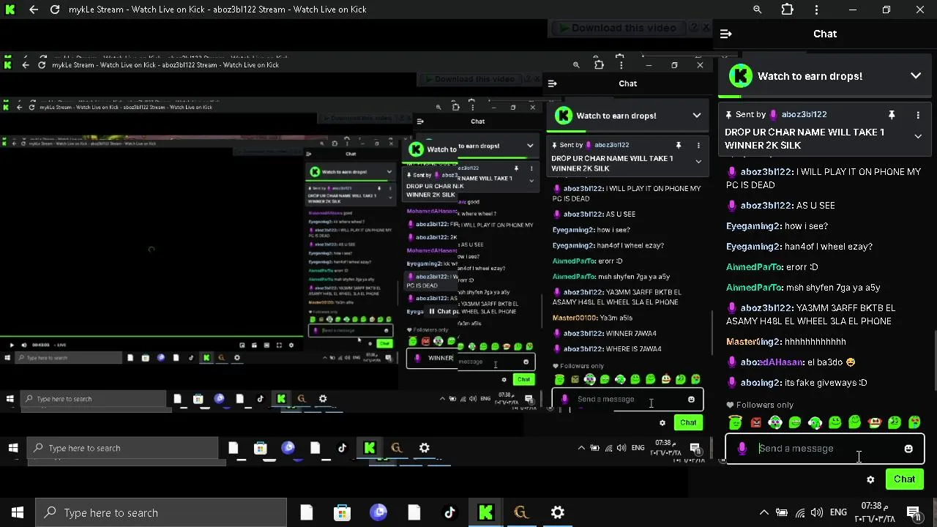Viewport: 937px width, 527px height.
Task: Open AhmedParTo's profile on the 'erorr :D' message
Action: (x=755, y=267)
